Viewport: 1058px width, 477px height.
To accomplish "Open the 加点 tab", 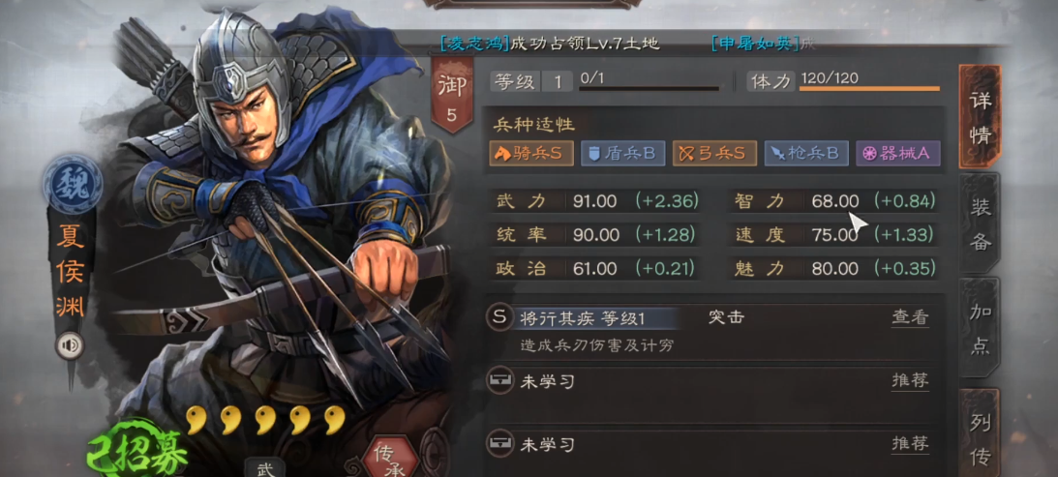I will [x=981, y=329].
